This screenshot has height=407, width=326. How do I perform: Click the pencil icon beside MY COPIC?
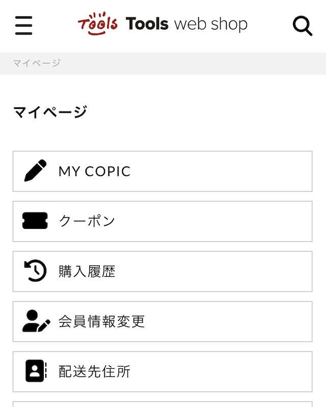35,170
